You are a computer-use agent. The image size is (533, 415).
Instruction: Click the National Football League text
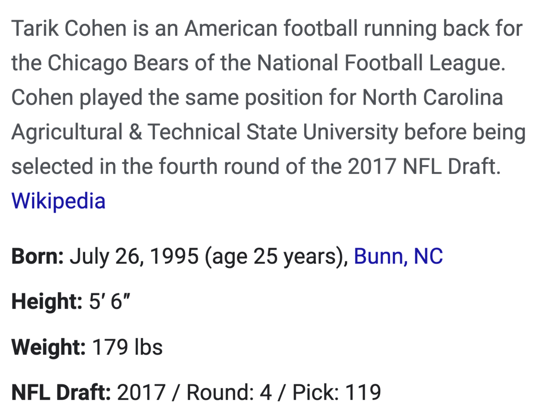coord(381,63)
